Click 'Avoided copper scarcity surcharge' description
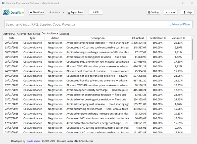 [97, 90]
